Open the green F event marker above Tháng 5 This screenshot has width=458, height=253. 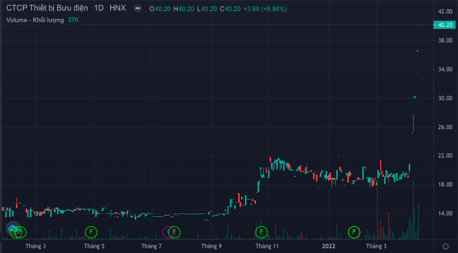pos(91,232)
